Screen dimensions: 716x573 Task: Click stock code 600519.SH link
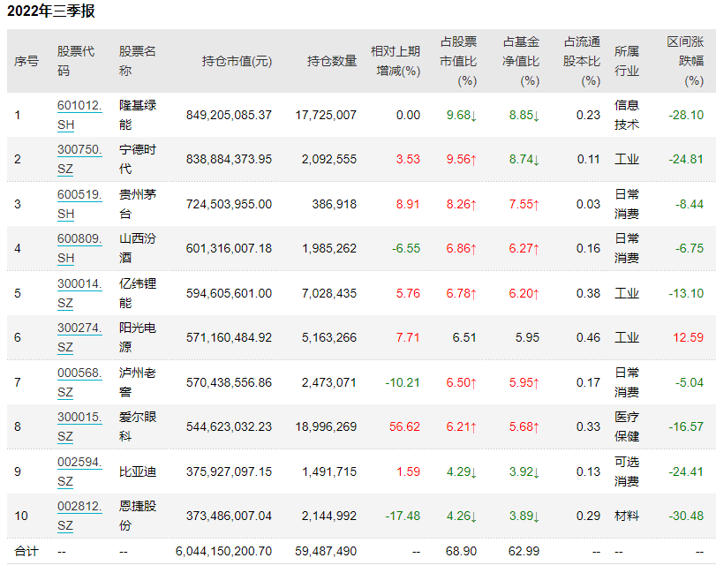(x=79, y=194)
